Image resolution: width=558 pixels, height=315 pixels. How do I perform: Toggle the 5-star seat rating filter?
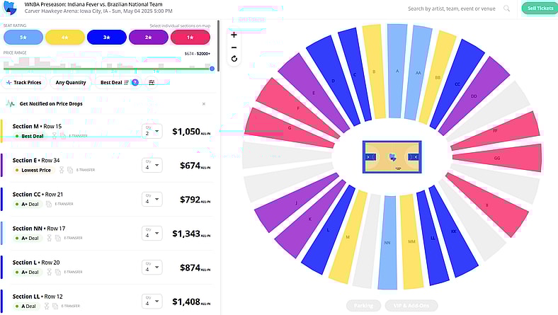(23, 38)
